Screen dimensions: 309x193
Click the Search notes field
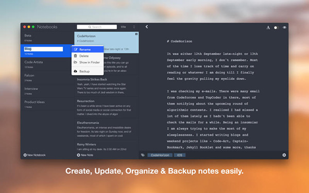[x=97, y=27]
